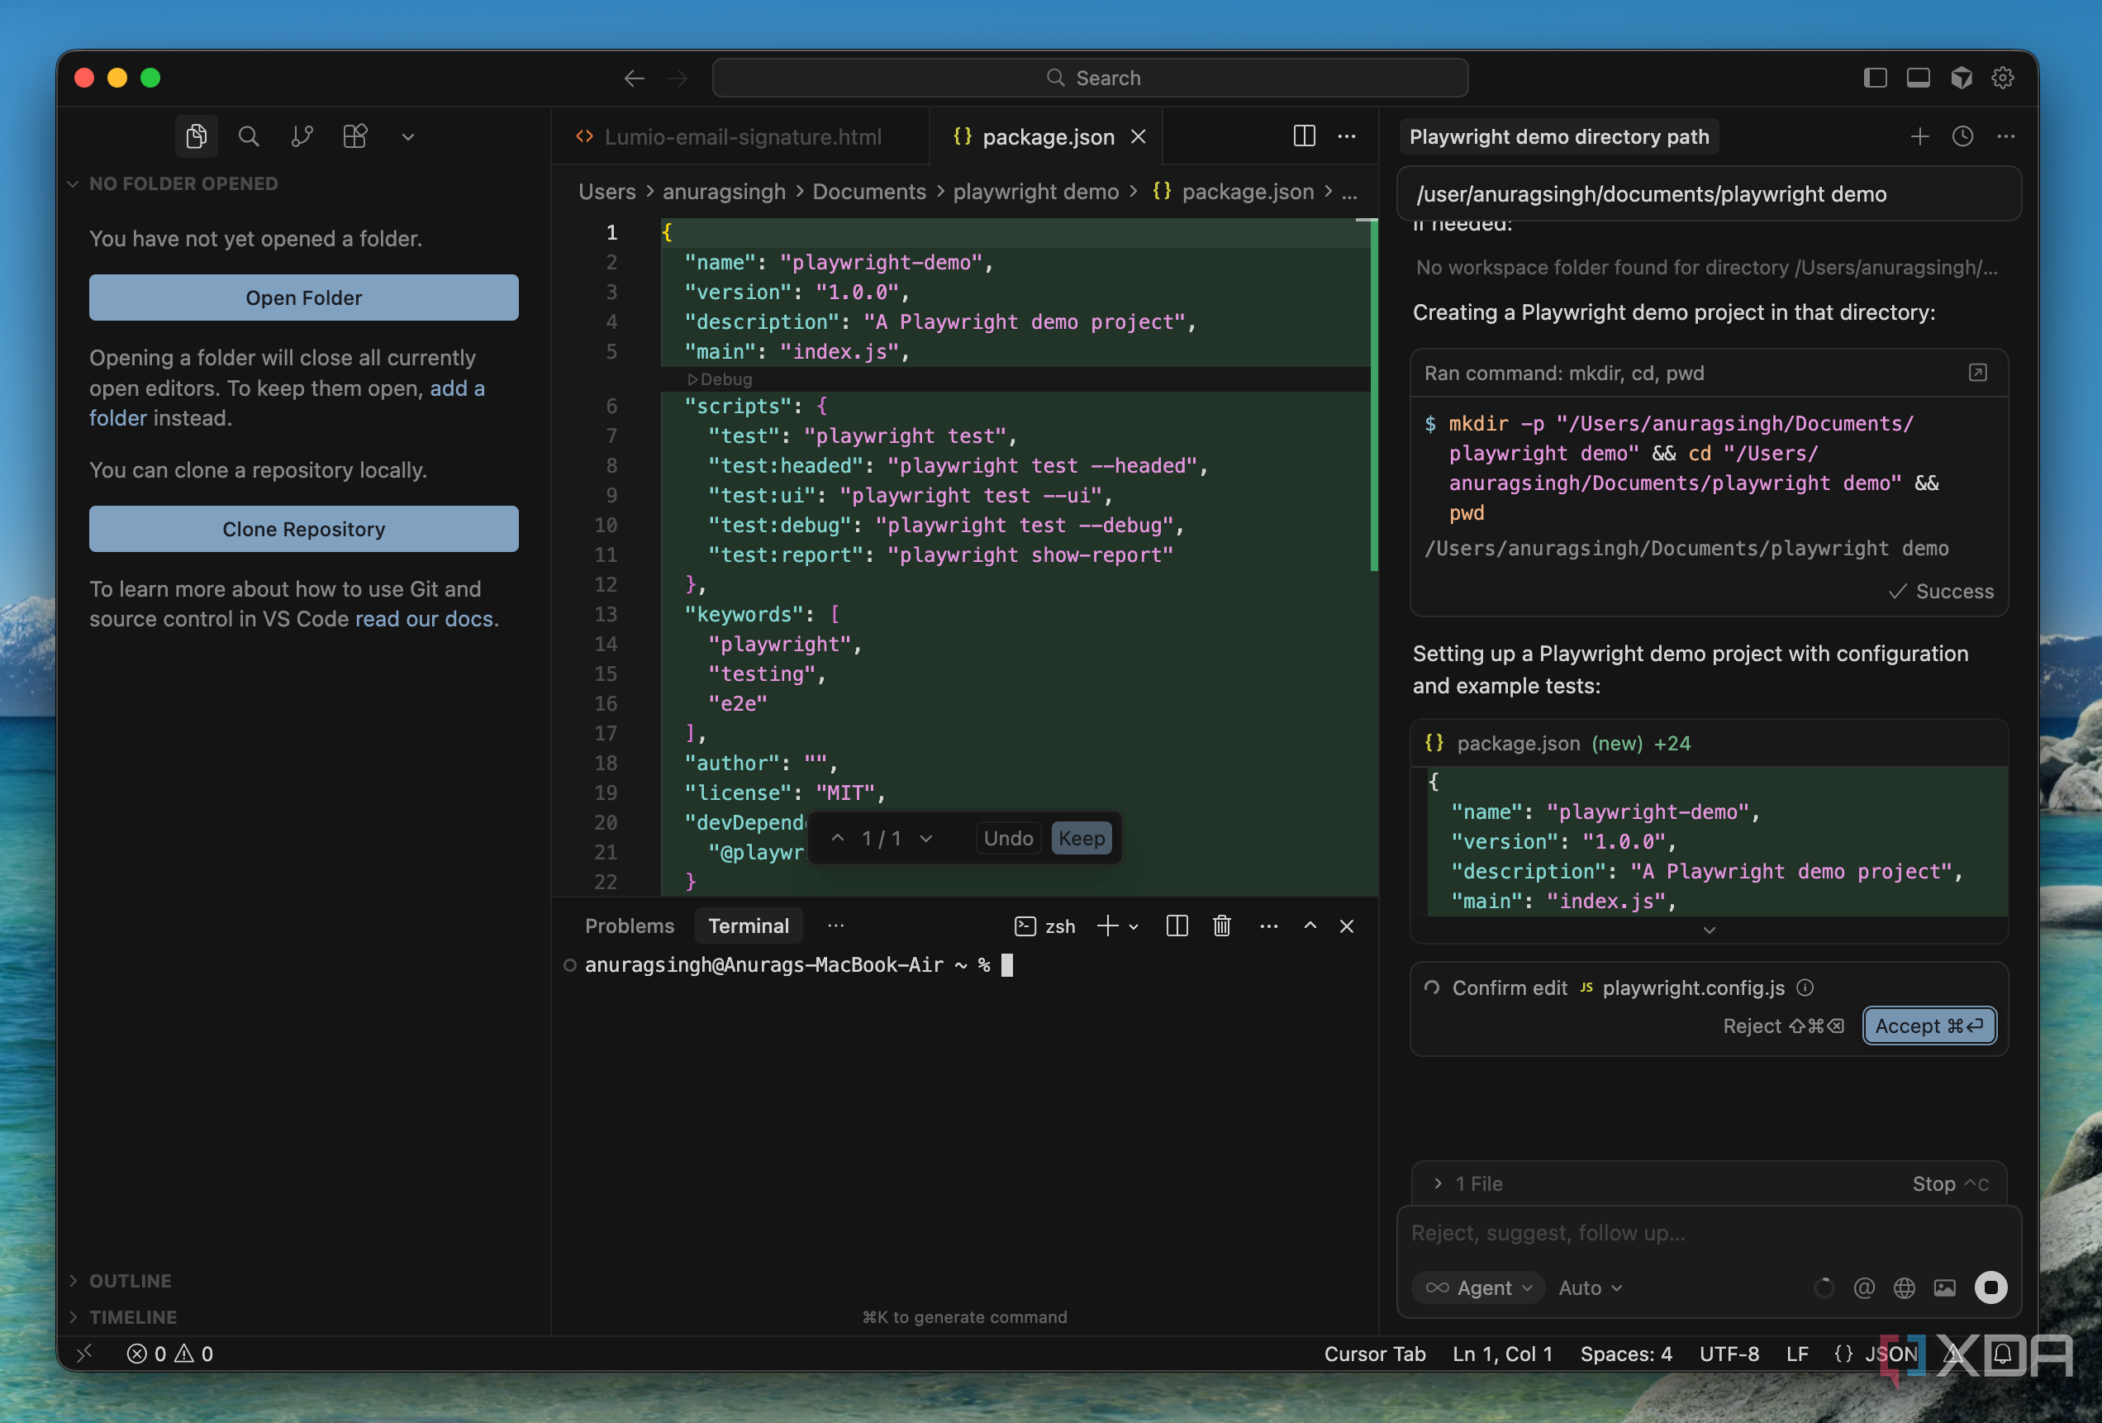Open the settings gear icon
This screenshot has width=2102, height=1423.
[2003, 78]
